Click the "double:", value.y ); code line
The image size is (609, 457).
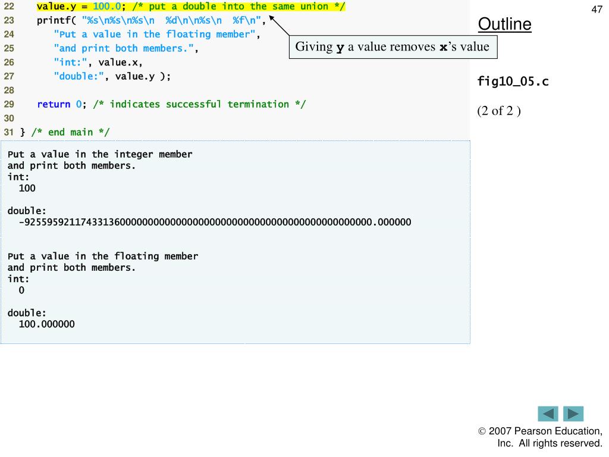pyautogui.click(x=112, y=76)
